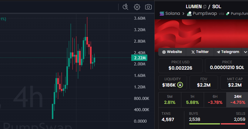The image size is (248, 129).
Task: Click the TXNS 4,597 value
Action: 168,120
